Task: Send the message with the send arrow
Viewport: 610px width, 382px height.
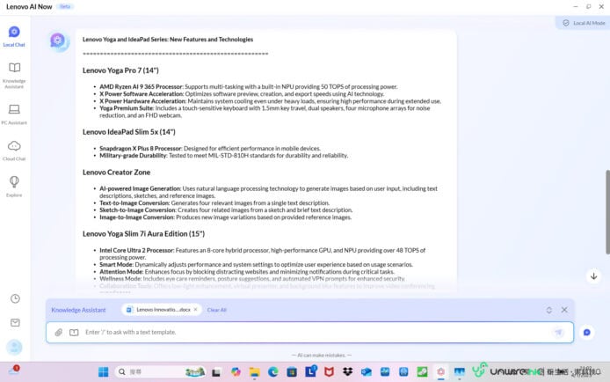Action: coord(558,332)
